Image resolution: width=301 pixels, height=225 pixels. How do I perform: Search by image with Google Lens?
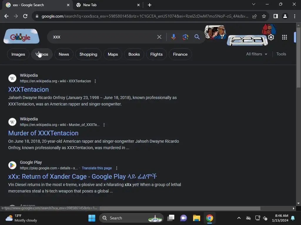(185, 37)
